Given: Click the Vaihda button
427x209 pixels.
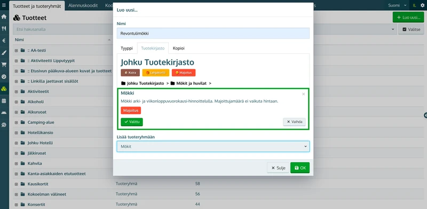Looking at the screenshot, I should pos(295,122).
